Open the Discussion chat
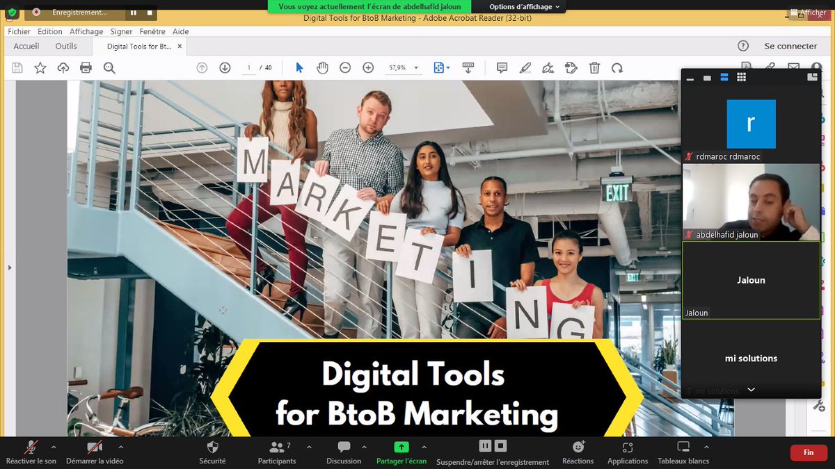Screen dimensions: 835x469 tap(344, 451)
